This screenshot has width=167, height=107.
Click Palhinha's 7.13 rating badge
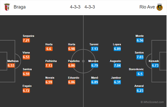coord(49,65)
